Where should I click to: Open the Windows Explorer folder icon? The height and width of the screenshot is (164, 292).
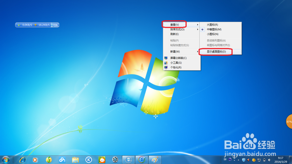coord(75,160)
